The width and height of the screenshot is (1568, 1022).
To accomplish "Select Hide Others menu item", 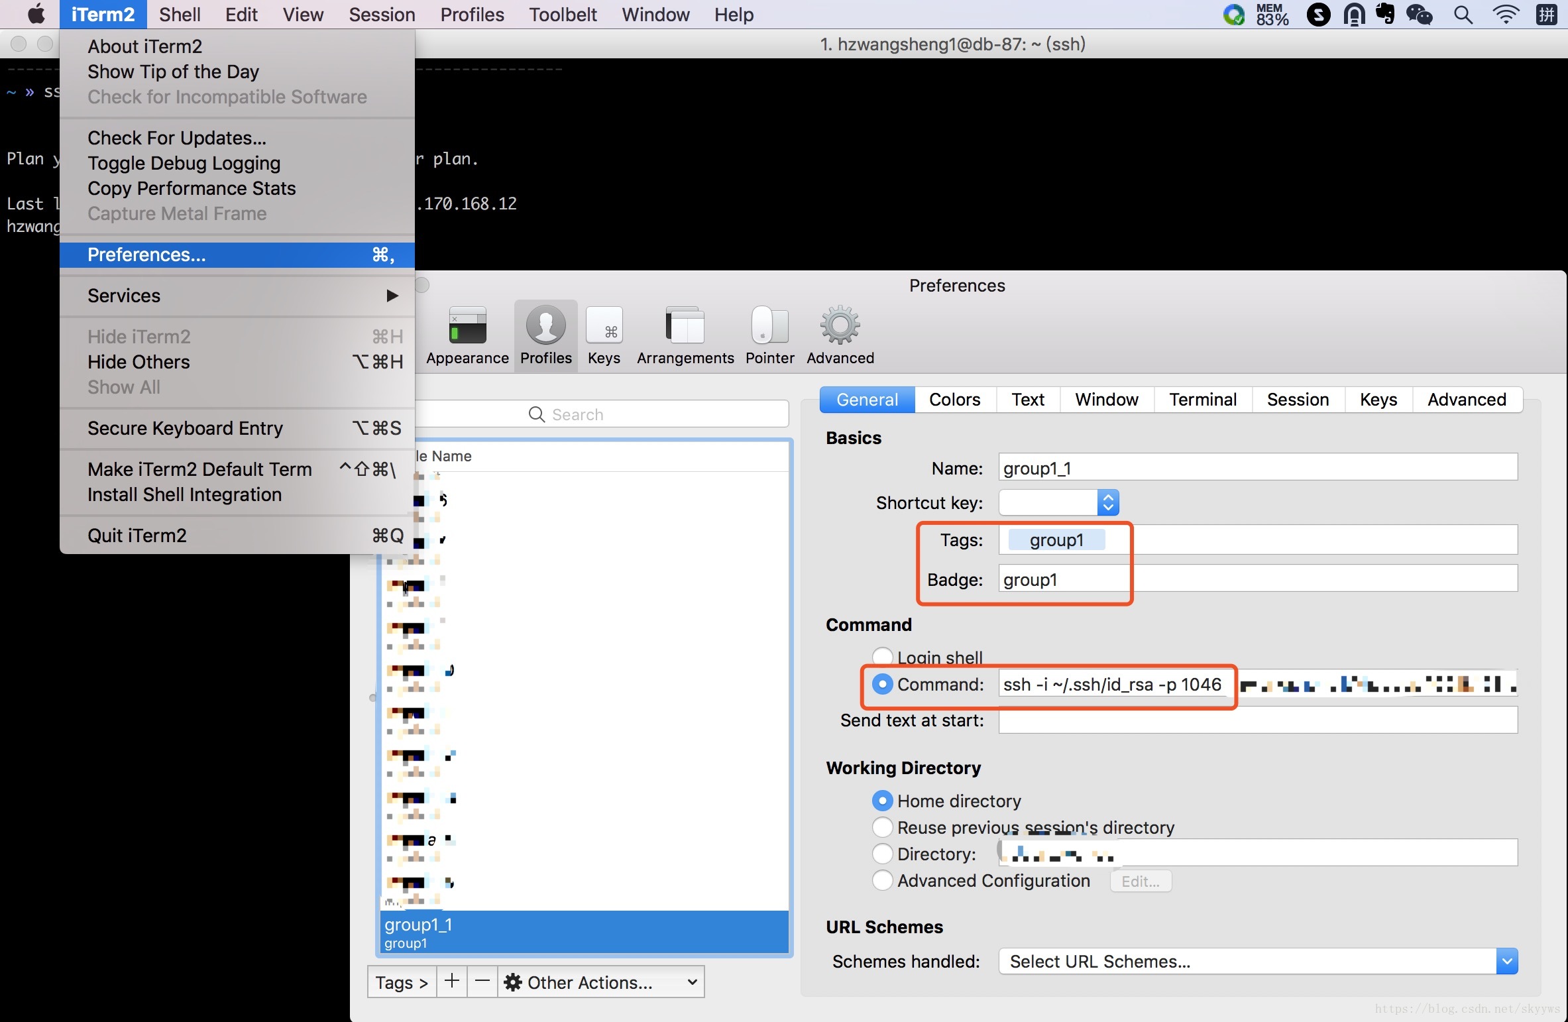I will (237, 362).
